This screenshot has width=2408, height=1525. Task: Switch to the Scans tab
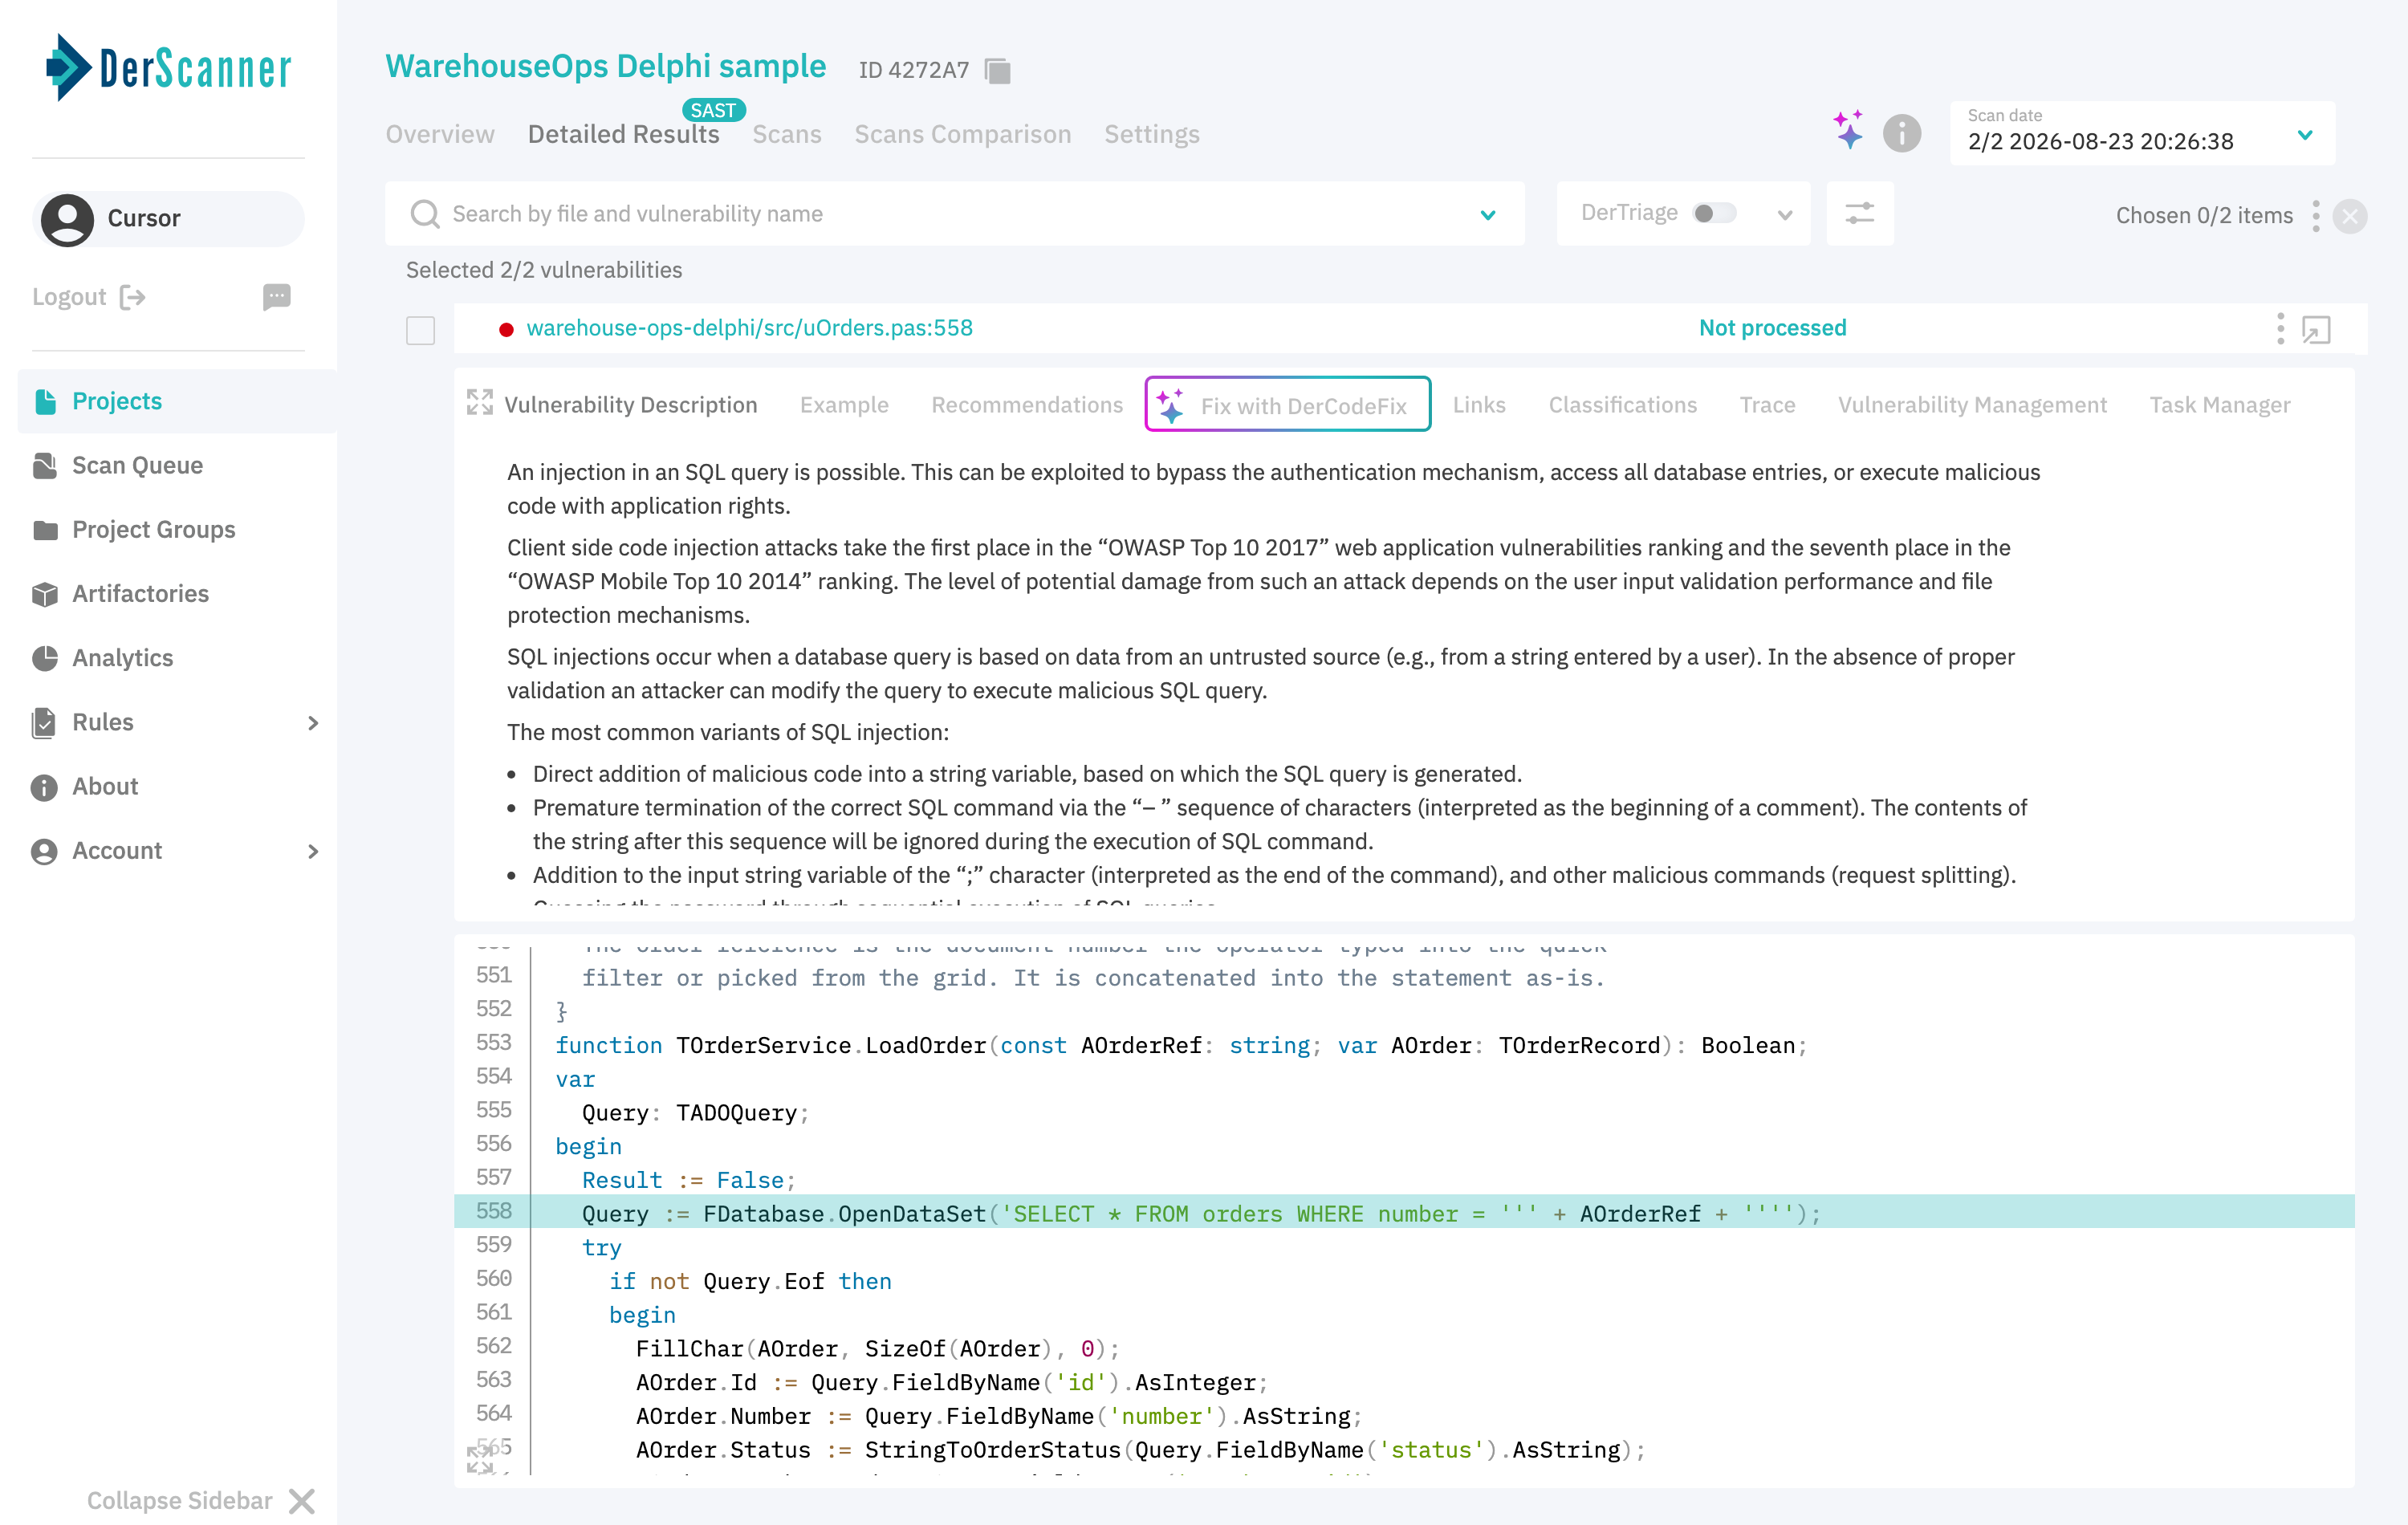(x=786, y=134)
